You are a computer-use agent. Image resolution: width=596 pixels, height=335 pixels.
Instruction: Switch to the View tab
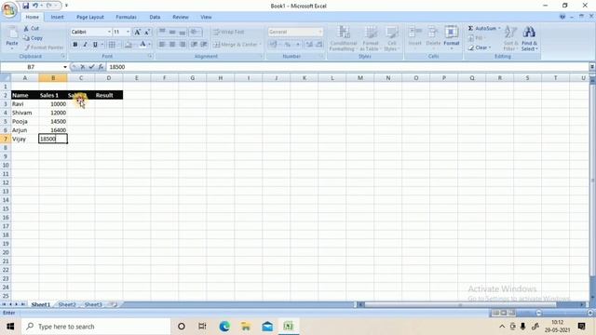point(206,17)
